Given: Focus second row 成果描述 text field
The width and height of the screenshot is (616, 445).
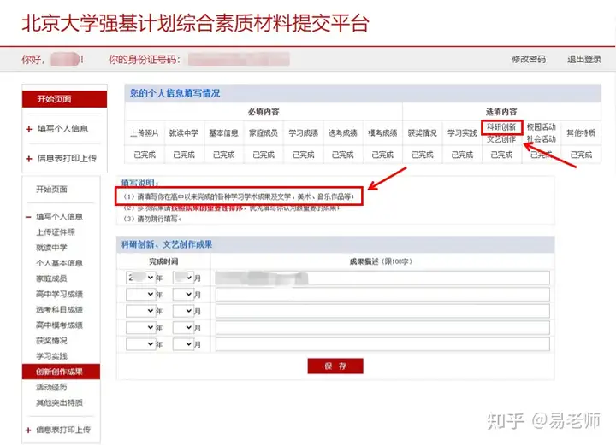Looking at the screenshot, I should pos(382,295).
